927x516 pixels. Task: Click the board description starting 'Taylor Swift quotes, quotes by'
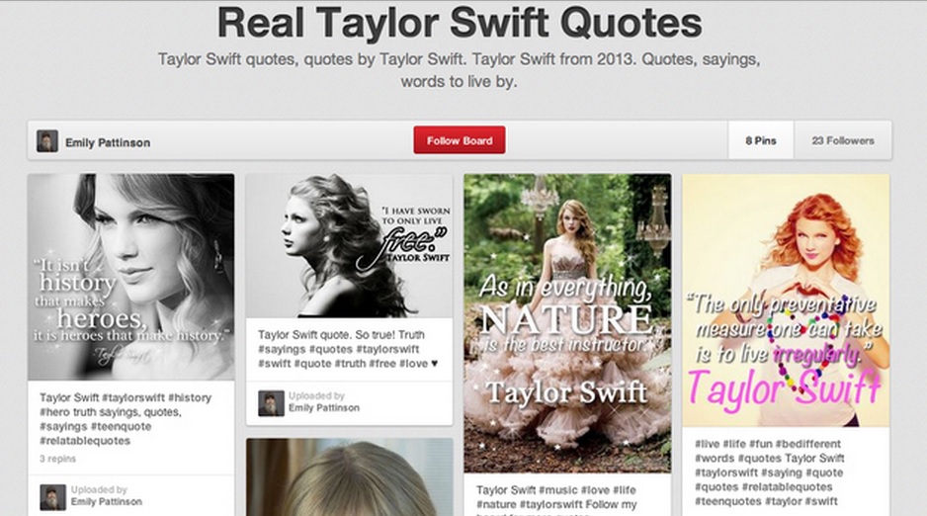tap(459, 70)
